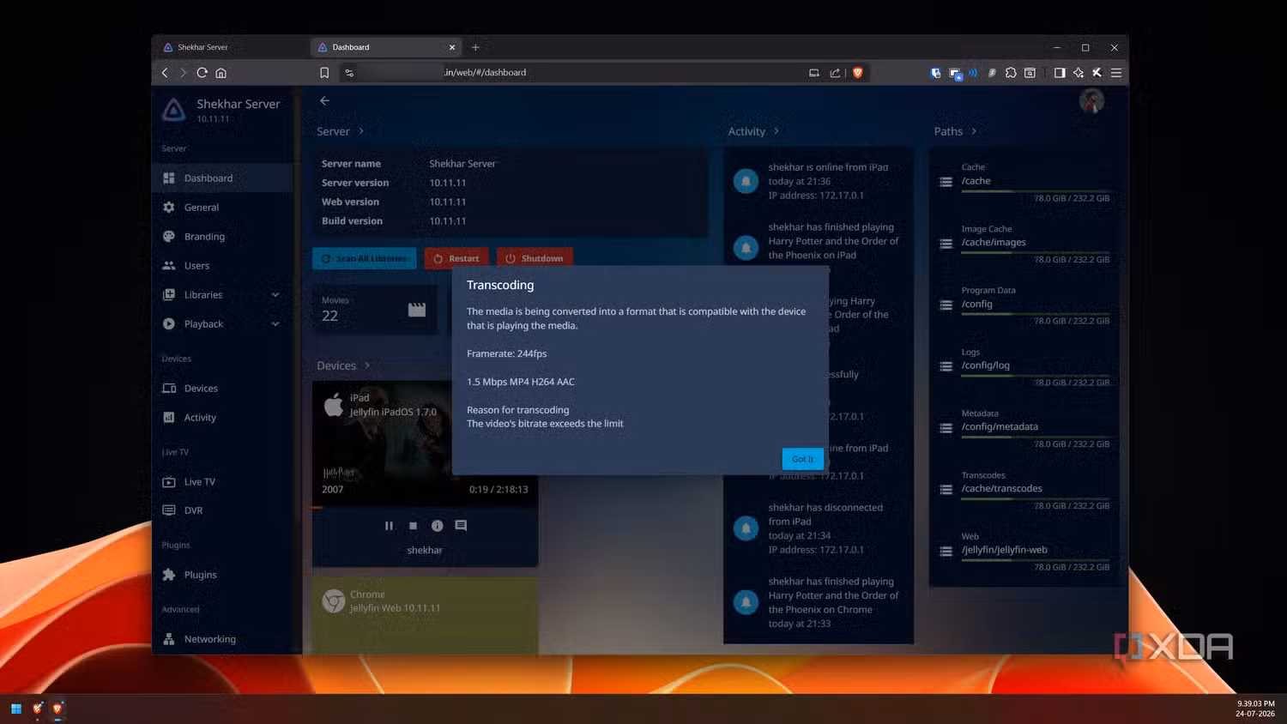Open browser extensions puzzle icon
The height and width of the screenshot is (724, 1287).
[x=1011, y=73]
